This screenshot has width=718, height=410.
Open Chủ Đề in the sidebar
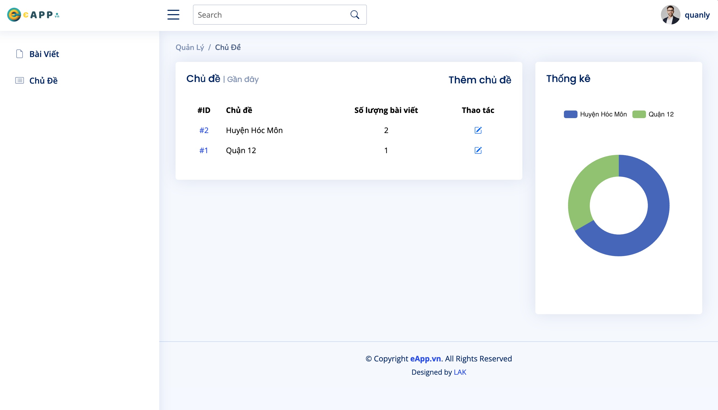click(x=43, y=81)
